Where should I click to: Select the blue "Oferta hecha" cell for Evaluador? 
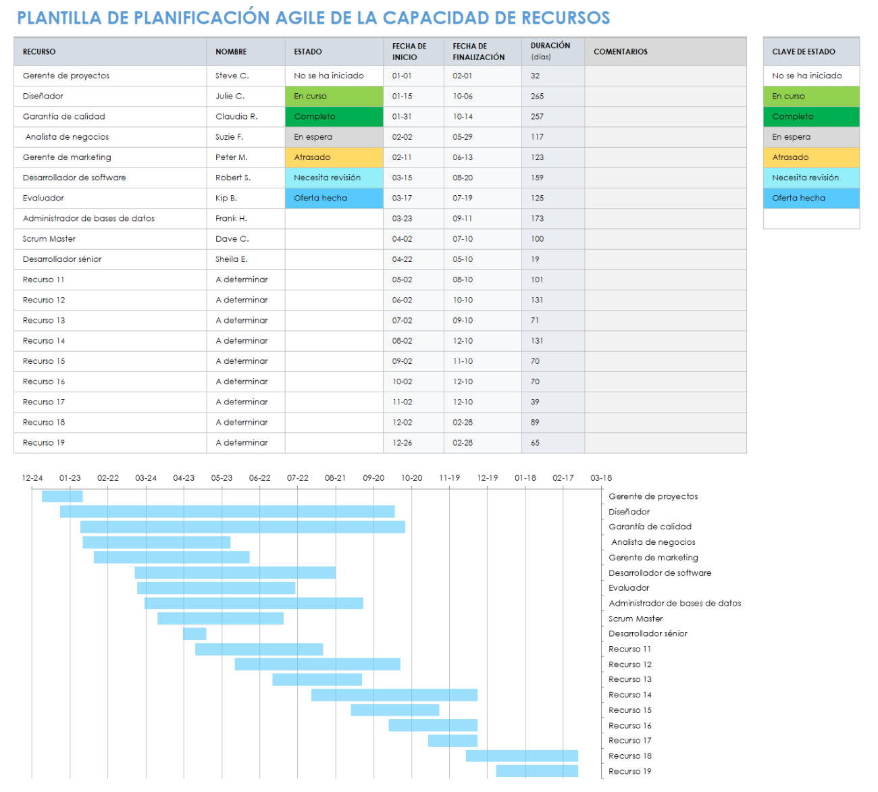333,198
